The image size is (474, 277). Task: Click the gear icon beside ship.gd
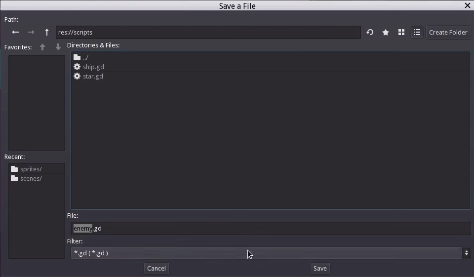[77, 67]
